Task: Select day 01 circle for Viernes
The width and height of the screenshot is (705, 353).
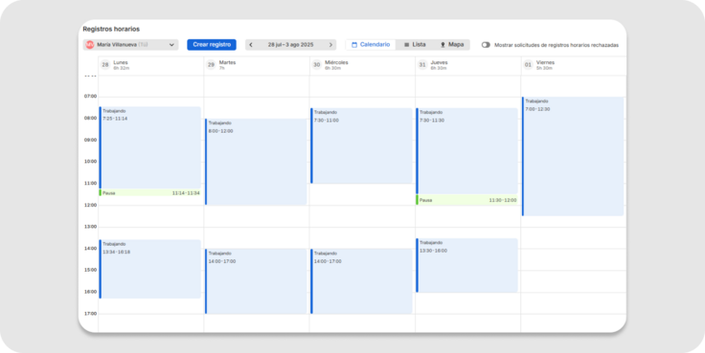Action: [x=529, y=65]
